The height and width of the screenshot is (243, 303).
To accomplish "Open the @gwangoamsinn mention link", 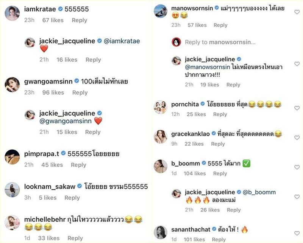I will (65, 121).
